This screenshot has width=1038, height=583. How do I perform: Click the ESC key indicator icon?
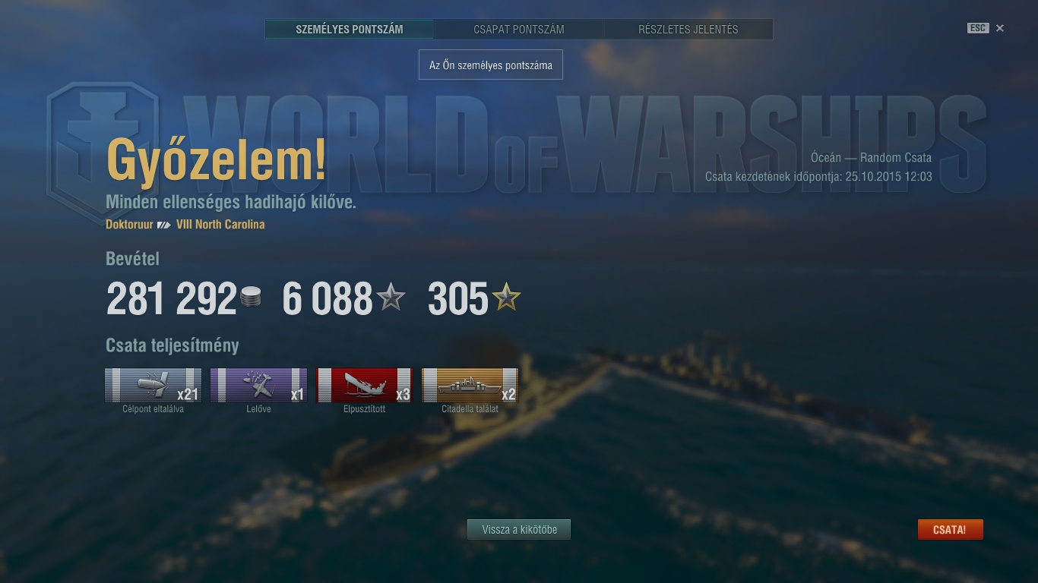[977, 28]
